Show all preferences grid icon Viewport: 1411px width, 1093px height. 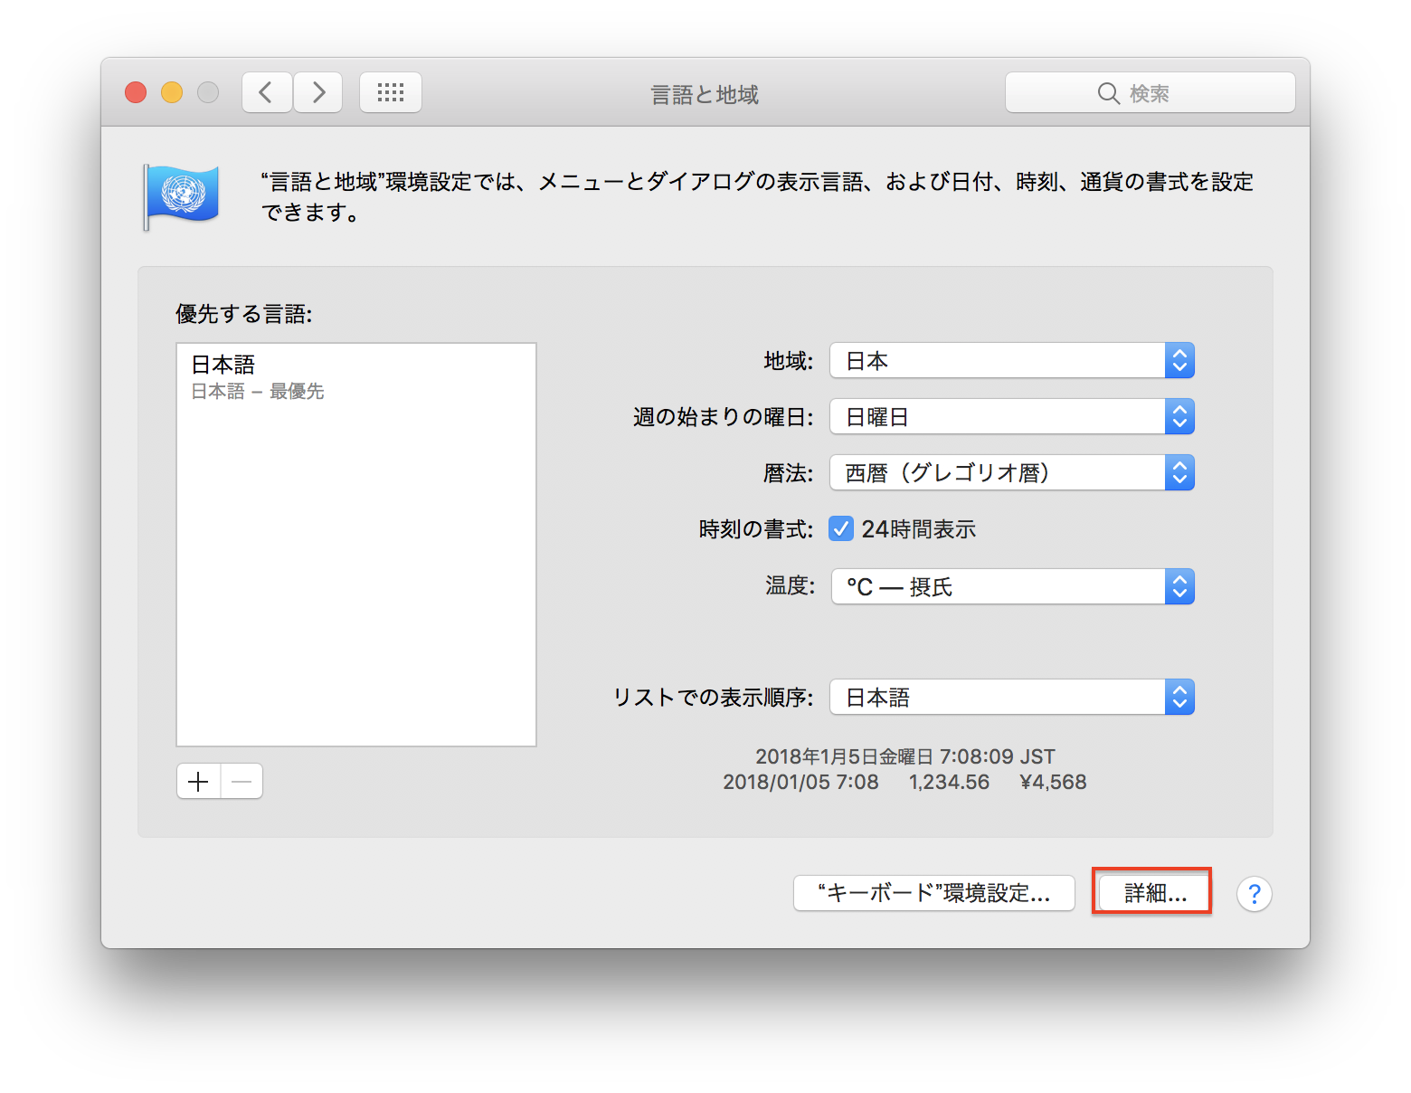click(391, 92)
